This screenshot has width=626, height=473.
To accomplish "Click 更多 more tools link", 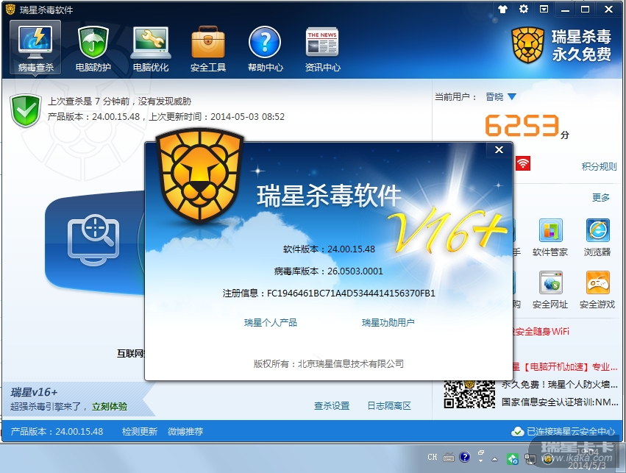I will click(x=600, y=197).
